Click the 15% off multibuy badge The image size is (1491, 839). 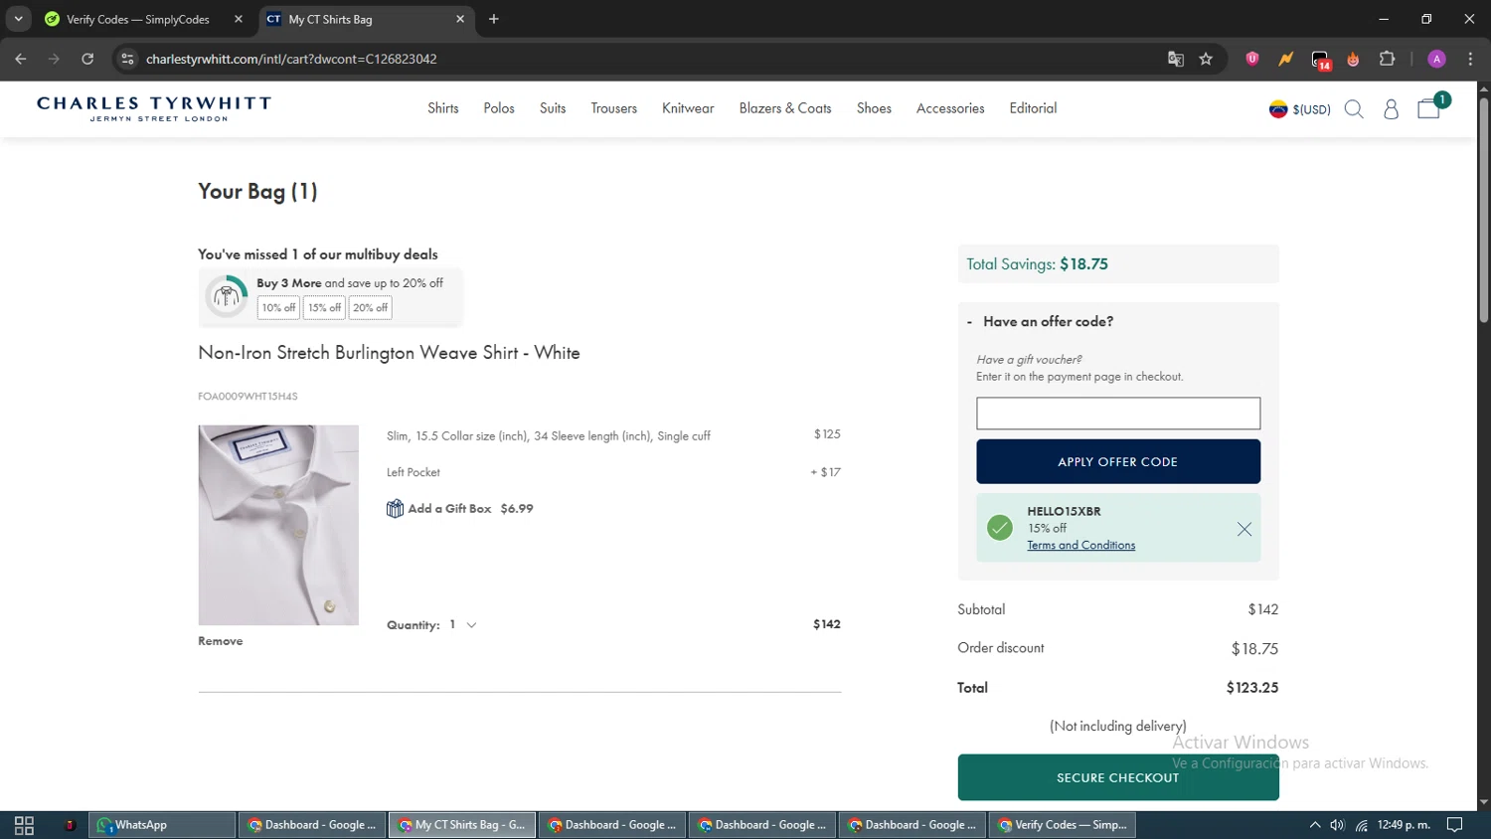[324, 308]
